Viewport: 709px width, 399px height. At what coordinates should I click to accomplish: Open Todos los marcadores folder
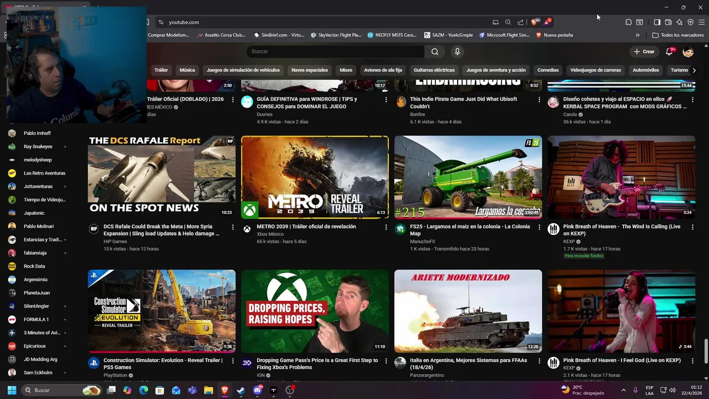(x=678, y=35)
